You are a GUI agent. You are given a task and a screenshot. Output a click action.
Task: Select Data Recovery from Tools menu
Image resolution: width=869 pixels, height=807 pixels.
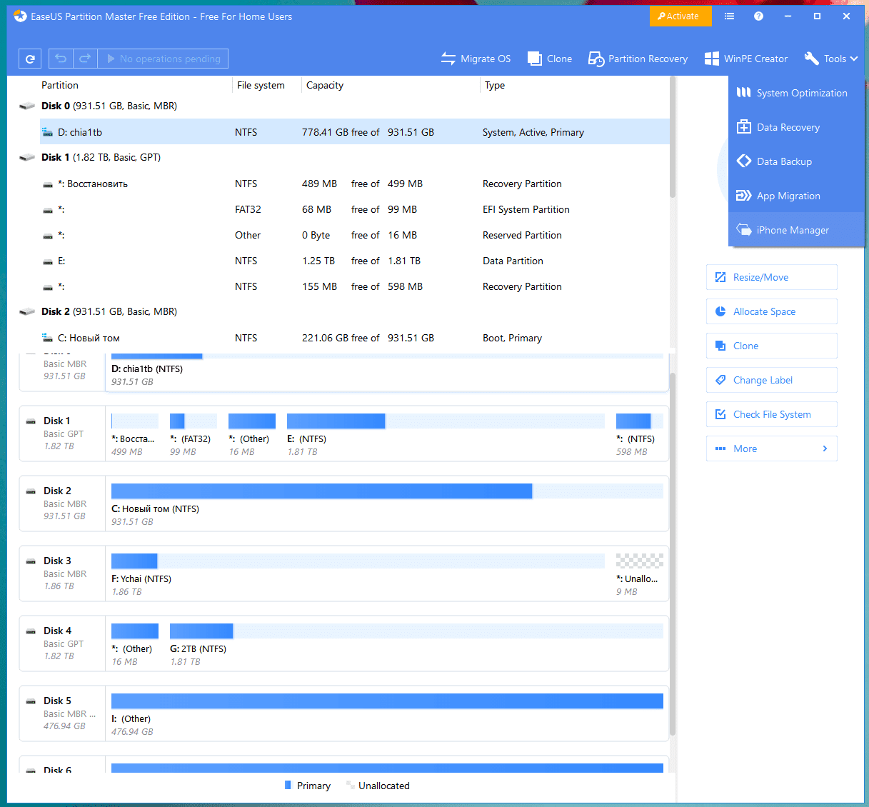click(796, 127)
